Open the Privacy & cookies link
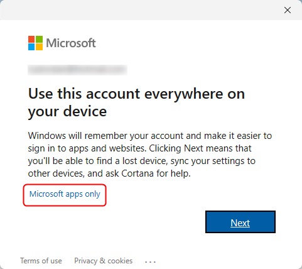 coord(104,261)
